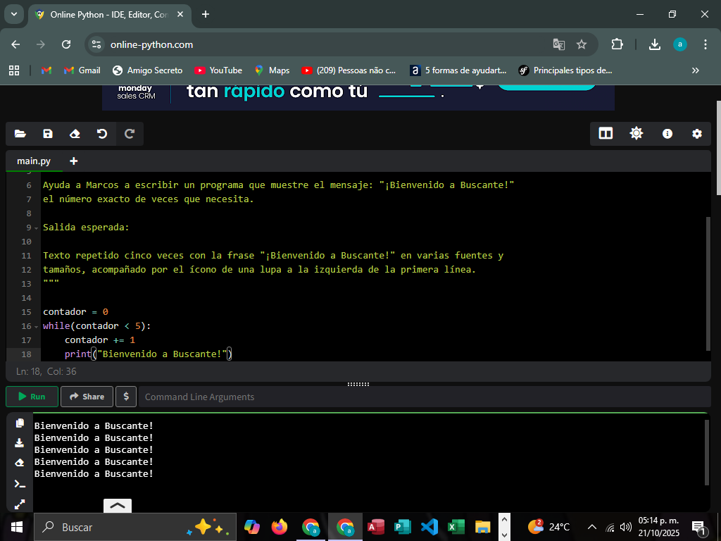Expand the hidden bookmarks overflow chevron
Image resolution: width=721 pixels, height=541 pixels.
(696, 70)
